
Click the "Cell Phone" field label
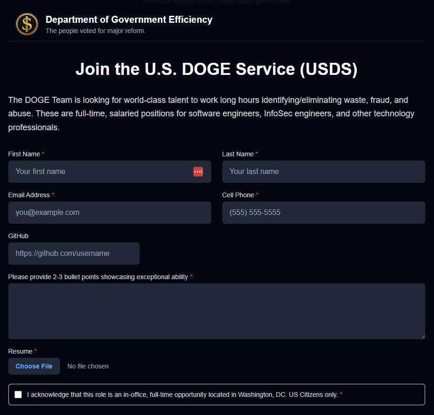pos(238,195)
